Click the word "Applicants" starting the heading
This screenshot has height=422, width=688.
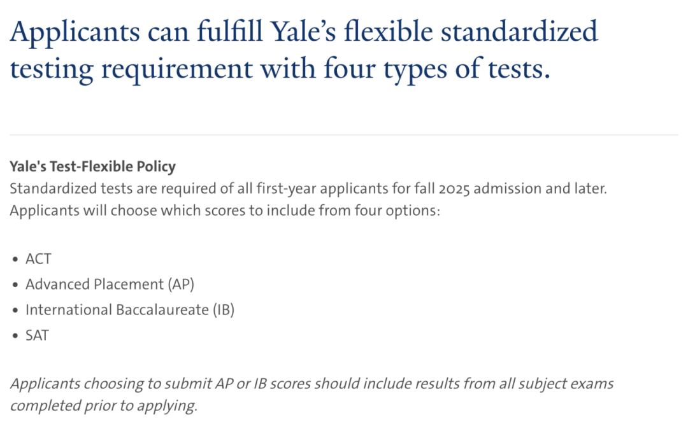(72, 32)
